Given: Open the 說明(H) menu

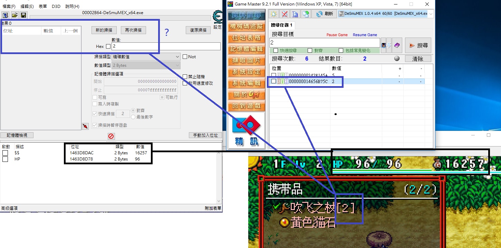Looking at the screenshot, I should (x=72, y=7).
